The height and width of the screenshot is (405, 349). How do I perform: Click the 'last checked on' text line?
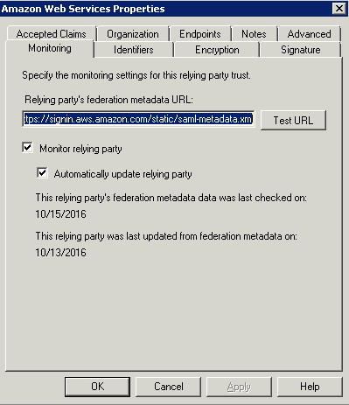coord(171,198)
